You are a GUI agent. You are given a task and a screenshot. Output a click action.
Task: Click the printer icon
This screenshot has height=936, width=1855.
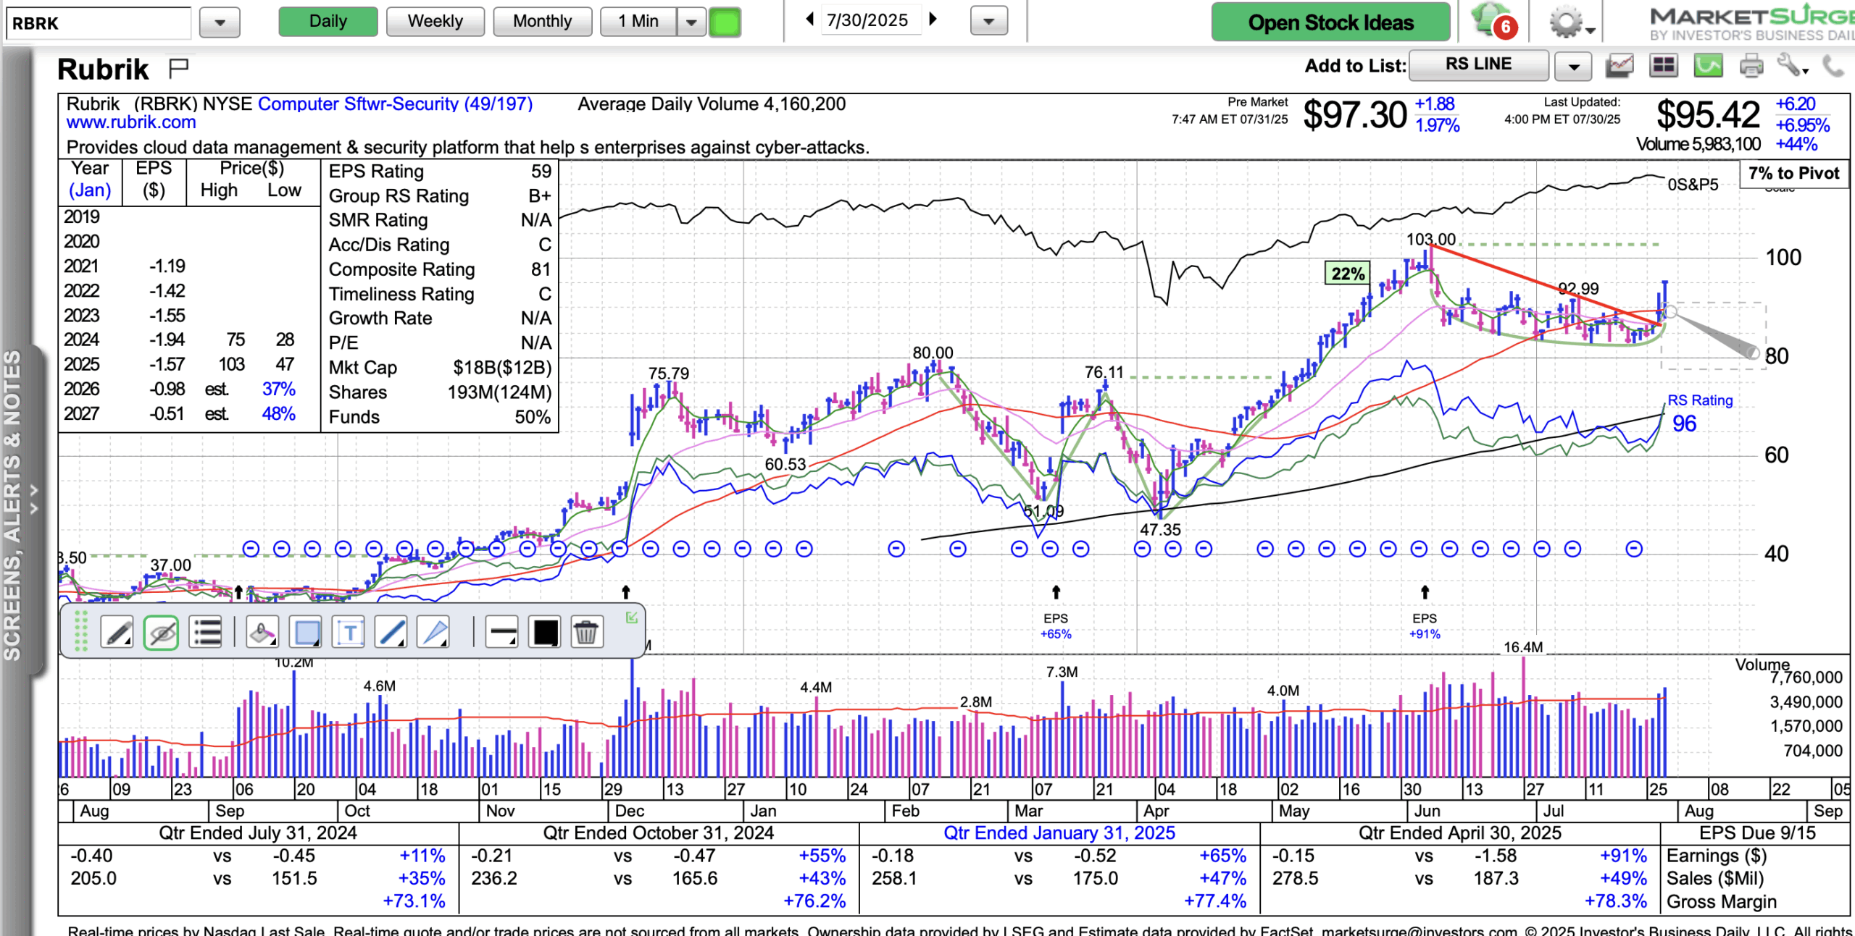pos(1751,67)
